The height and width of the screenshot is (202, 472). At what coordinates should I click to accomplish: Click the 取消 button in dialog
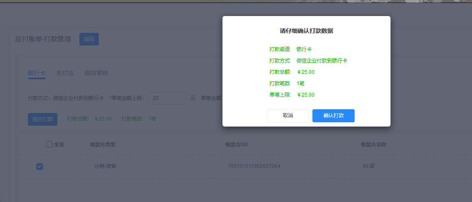pyautogui.click(x=288, y=116)
